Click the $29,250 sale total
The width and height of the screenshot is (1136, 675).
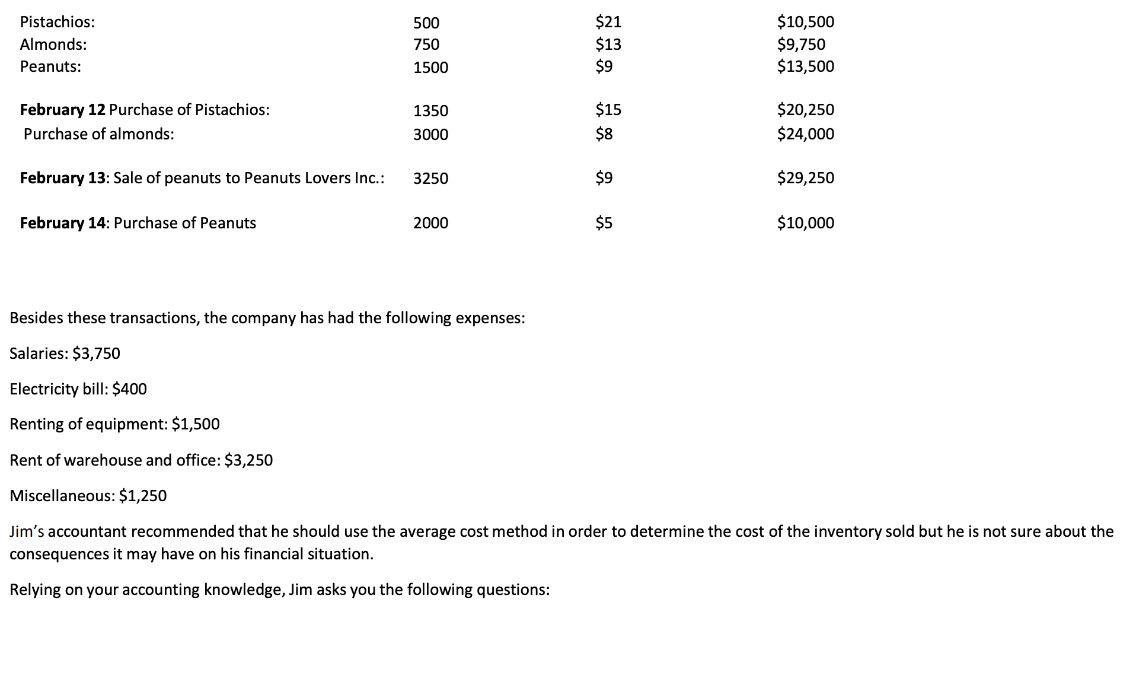(805, 178)
